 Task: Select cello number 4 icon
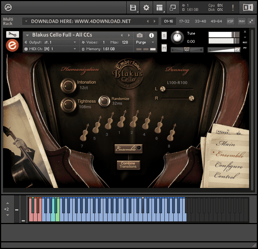click(146, 121)
